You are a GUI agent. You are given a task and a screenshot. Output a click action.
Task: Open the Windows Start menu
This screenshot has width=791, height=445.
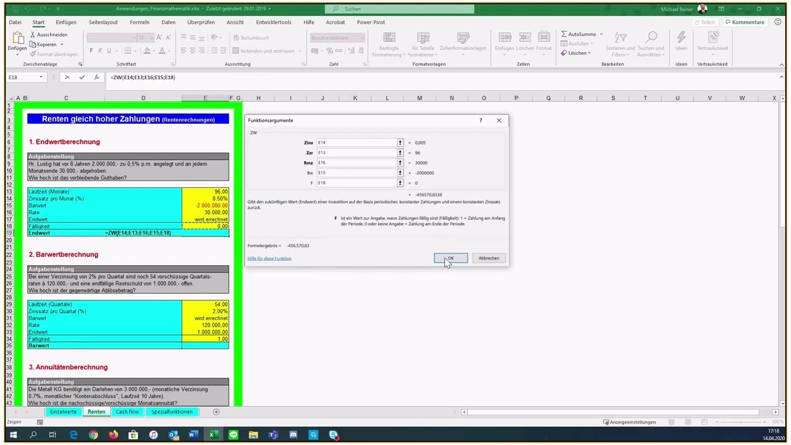click(13, 435)
